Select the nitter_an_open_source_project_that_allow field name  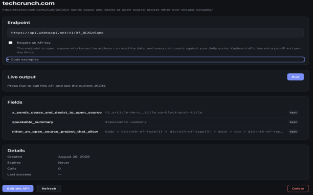pos(55,132)
